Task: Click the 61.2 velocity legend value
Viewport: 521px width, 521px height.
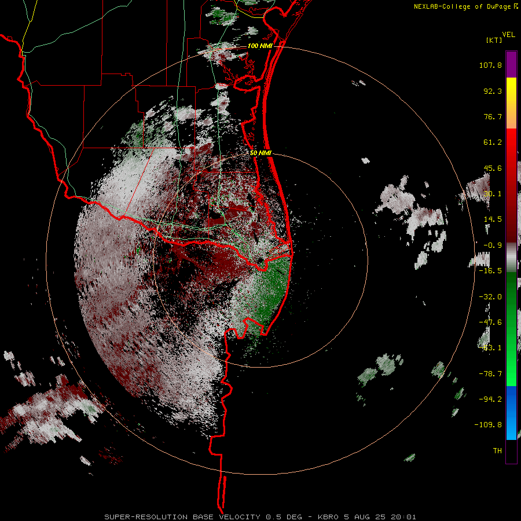Action: tap(493, 142)
